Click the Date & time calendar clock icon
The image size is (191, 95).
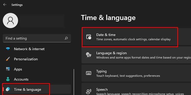[x=89, y=37]
